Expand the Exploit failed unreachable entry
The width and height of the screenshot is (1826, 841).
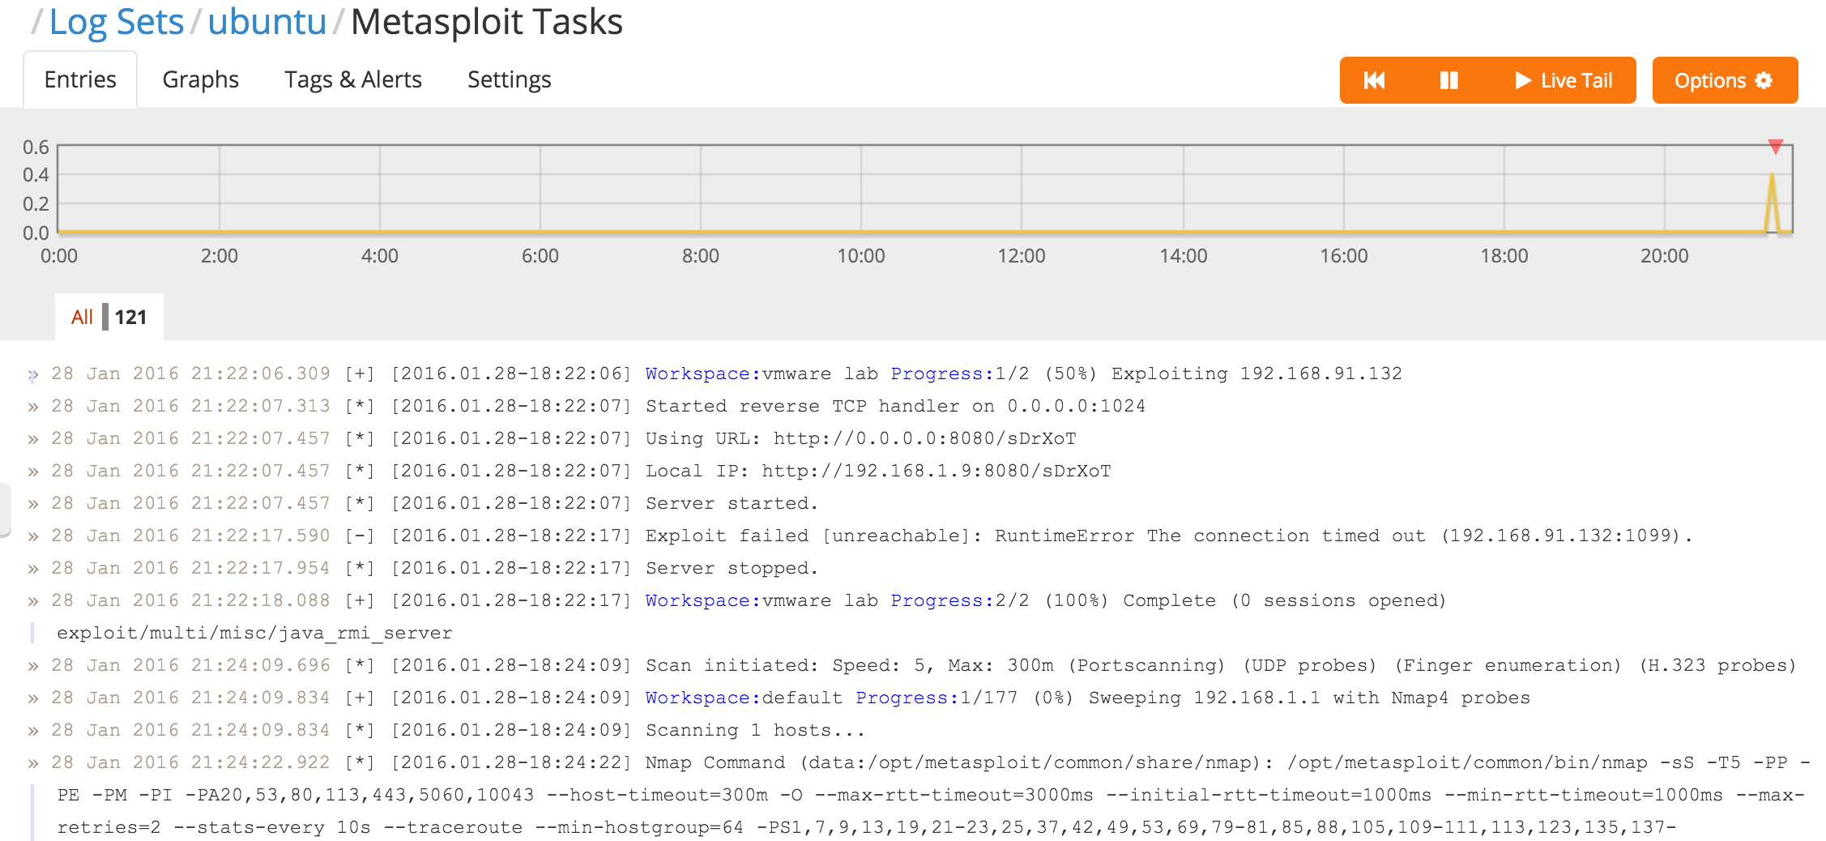point(33,536)
